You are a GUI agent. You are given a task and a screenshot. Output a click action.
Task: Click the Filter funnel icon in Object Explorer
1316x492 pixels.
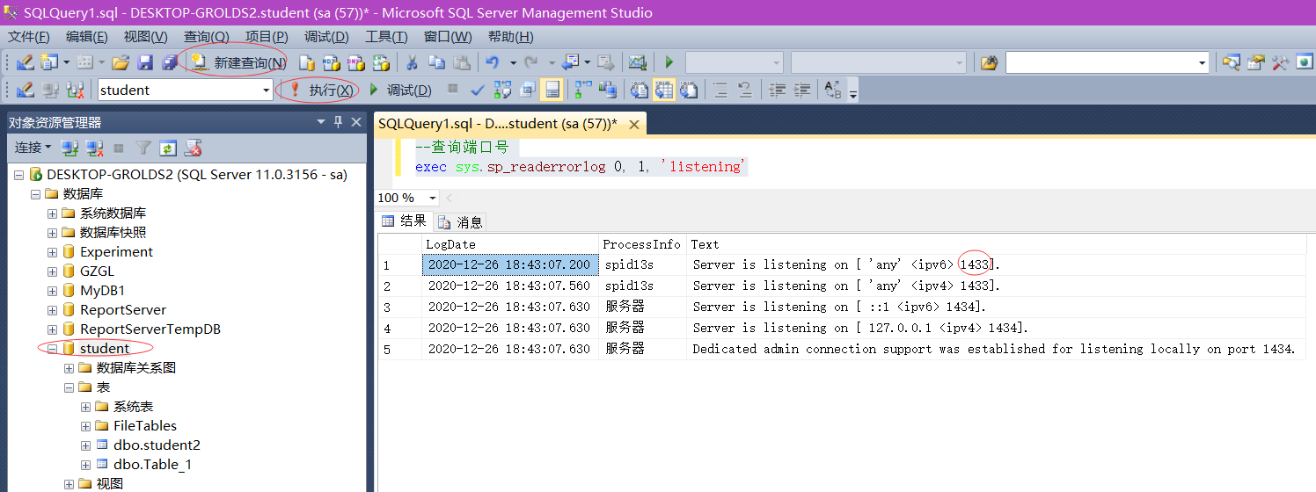(143, 148)
